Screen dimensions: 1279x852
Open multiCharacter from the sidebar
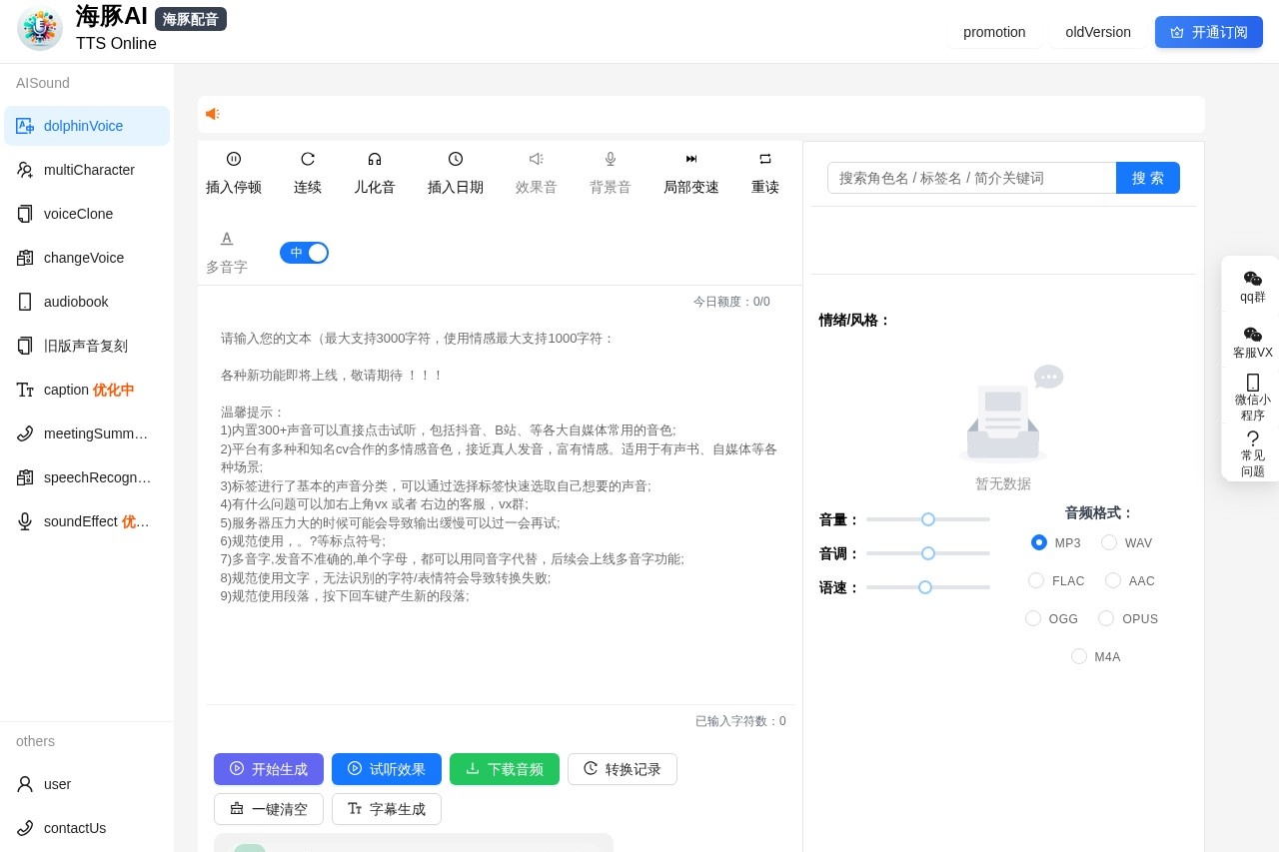89,170
